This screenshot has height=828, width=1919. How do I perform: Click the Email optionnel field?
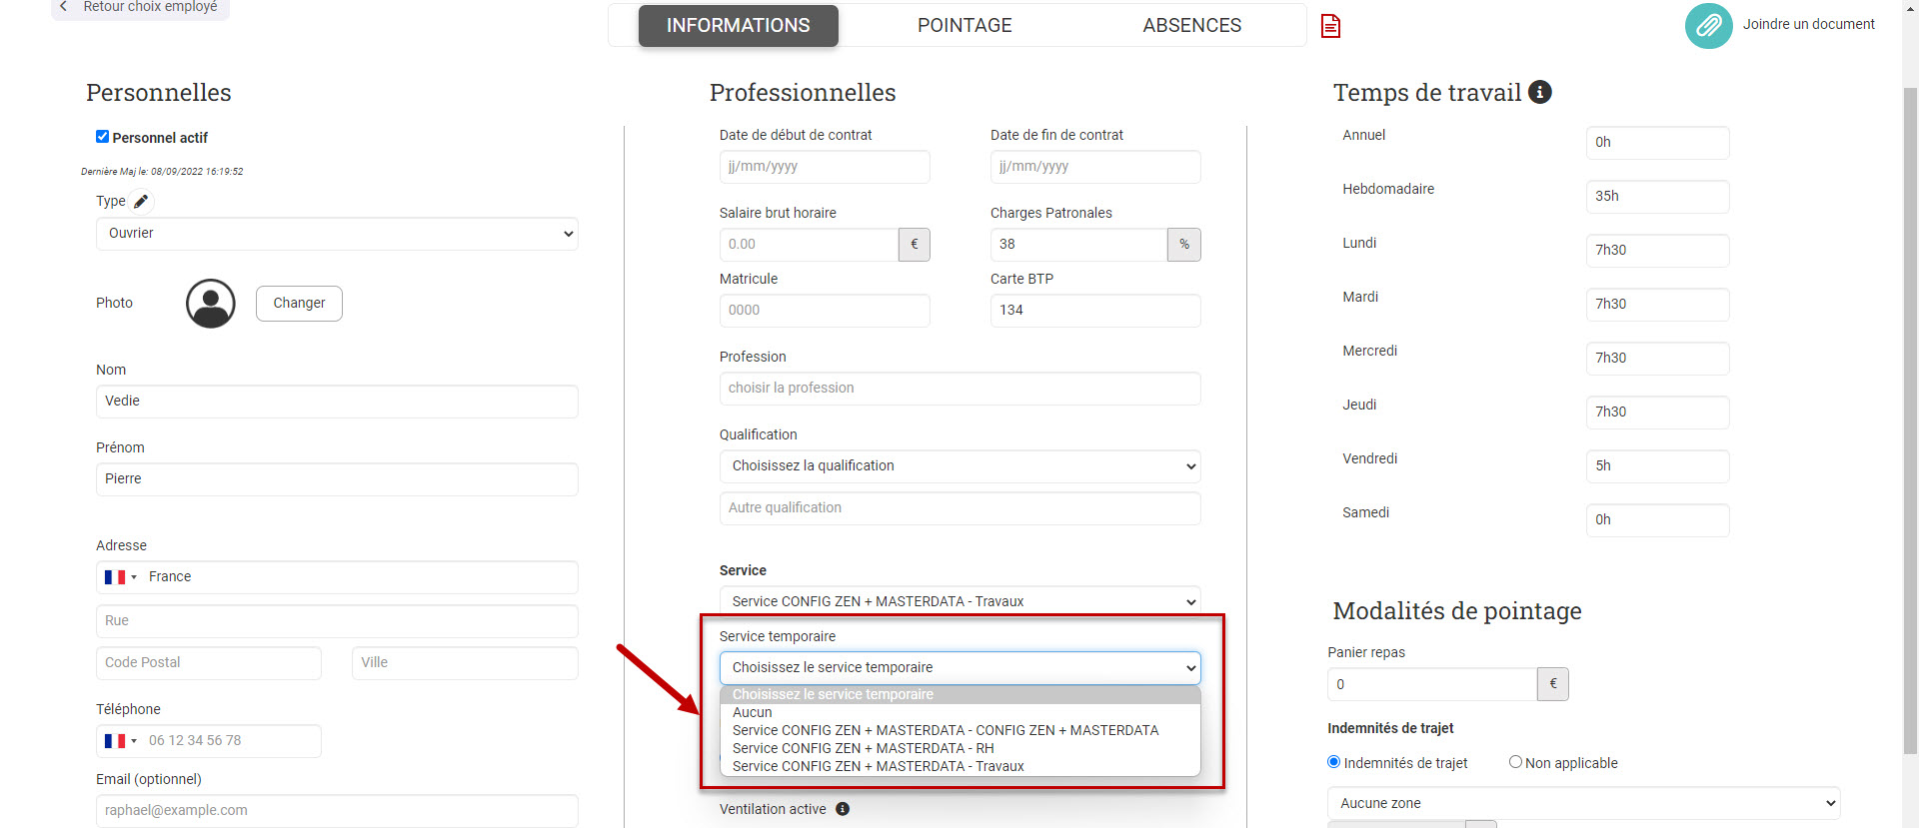coord(337,811)
